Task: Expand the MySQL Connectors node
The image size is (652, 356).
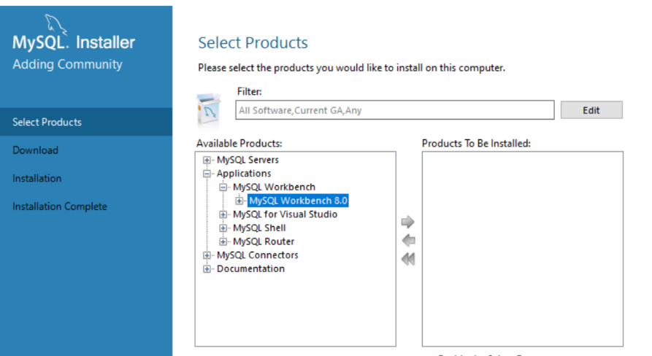Action: coord(207,255)
